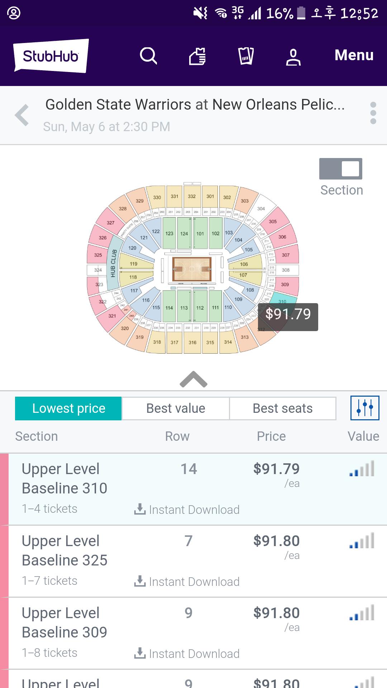Open the search magnifier icon

click(148, 56)
